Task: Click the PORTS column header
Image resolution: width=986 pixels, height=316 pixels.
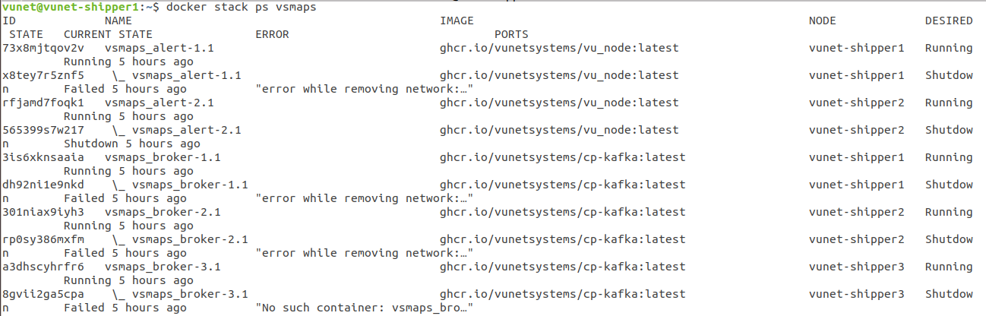Action: pyautogui.click(x=511, y=34)
